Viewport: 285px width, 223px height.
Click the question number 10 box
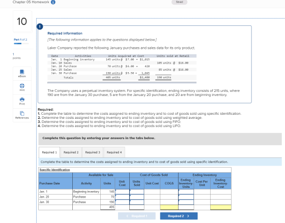22,21
